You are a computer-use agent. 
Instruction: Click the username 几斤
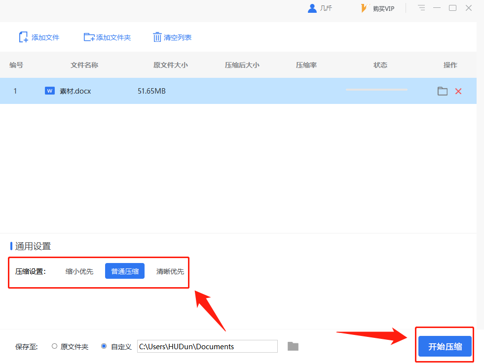point(326,8)
